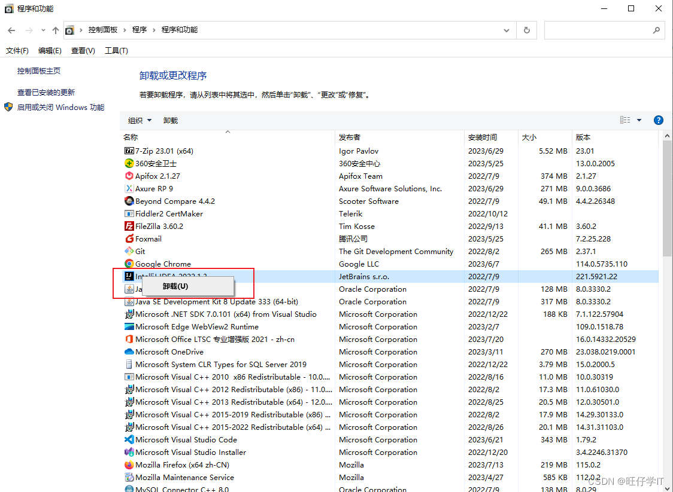Select the Fiddler2 CertMaker icon
Viewport: 673px width, 492px height.
click(129, 213)
